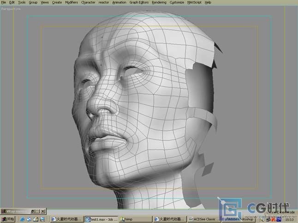Screen dimensions: 298x223
Task: Maximize the VRay messages window
Action: [x=38, y=211]
